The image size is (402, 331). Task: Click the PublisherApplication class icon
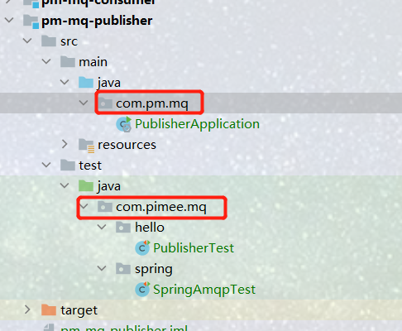pos(124,124)
